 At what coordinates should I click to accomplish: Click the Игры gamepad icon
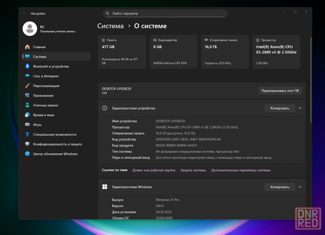point(27,125)
